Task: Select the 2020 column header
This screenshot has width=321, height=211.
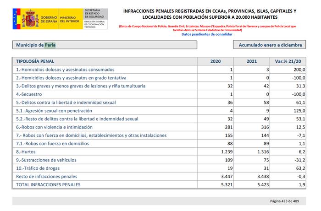Action: coord(215,61)
